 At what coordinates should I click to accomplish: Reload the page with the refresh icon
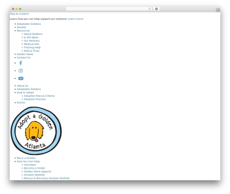click(x=149, y=9)
